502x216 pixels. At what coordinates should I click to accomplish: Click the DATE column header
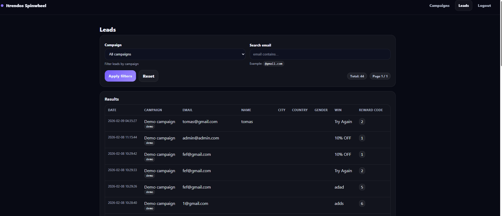click(x=112, y=110)
